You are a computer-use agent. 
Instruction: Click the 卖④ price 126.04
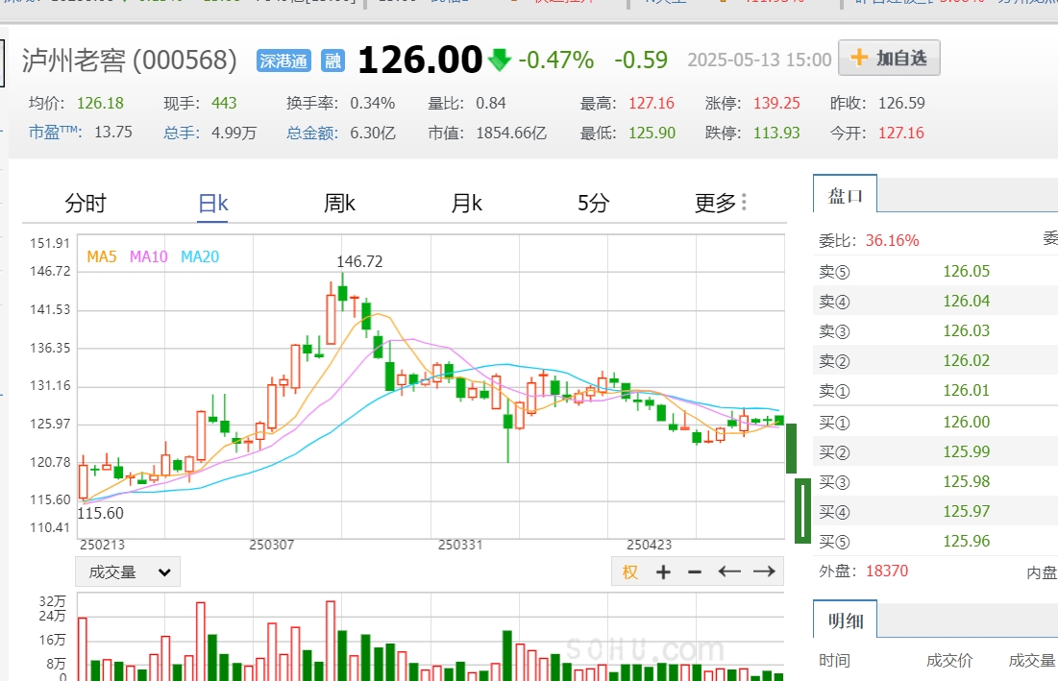pyautogui.click(x=967, y=301)
